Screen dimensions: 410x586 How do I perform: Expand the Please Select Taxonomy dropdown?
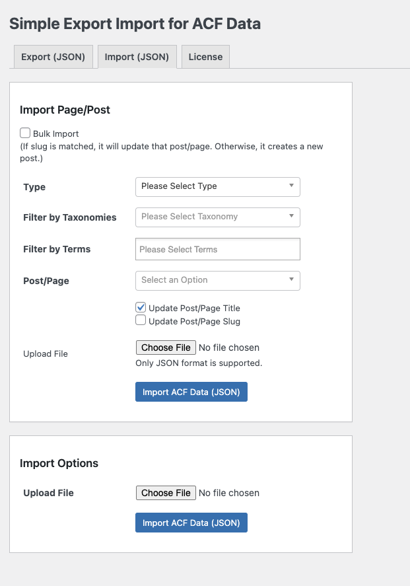[x=211, y=217]
